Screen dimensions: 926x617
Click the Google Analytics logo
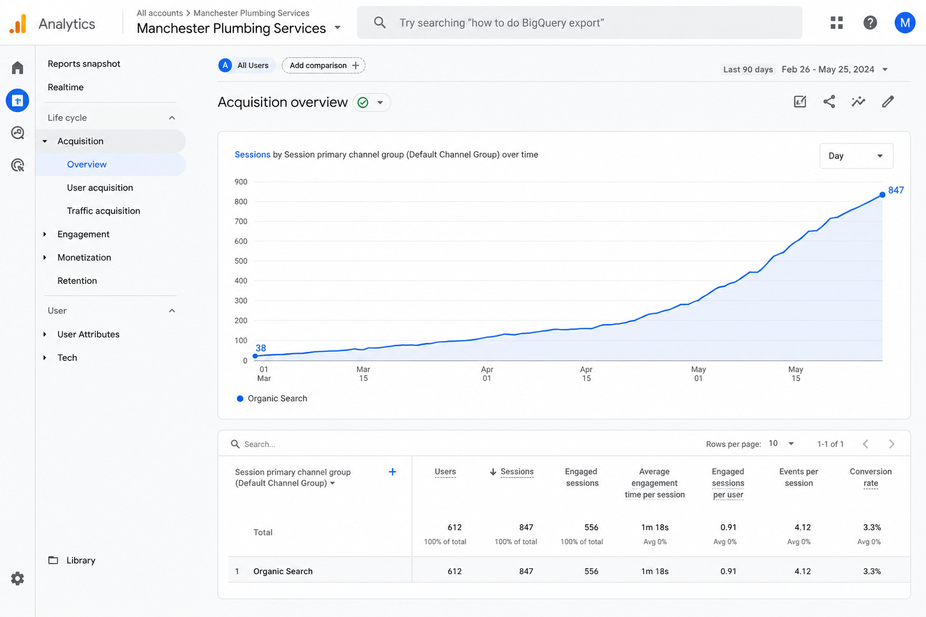click(18, 23)
